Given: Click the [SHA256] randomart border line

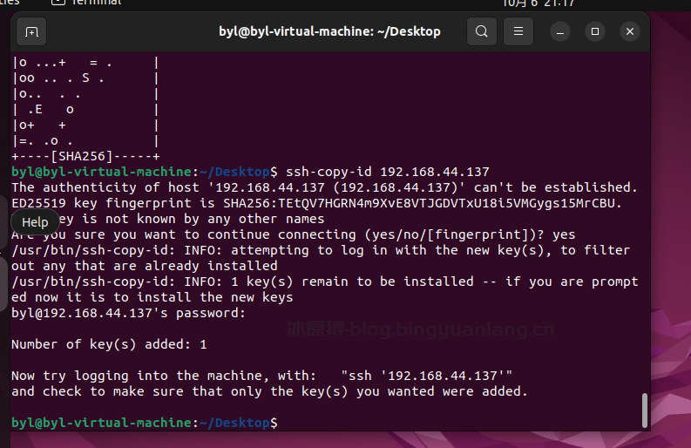Looking at the screenshot, I should (x=85, y=156).
